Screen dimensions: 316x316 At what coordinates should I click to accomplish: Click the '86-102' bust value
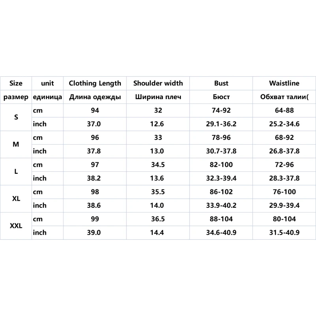click(221, 192)
